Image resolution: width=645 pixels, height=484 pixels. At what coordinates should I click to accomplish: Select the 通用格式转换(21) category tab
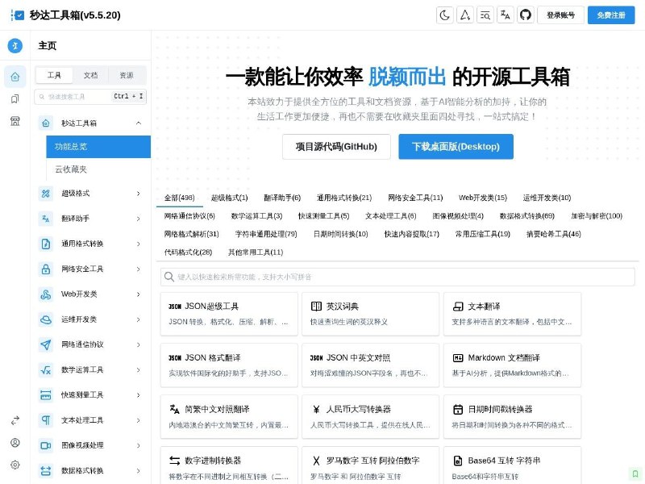tap(344, 198)
